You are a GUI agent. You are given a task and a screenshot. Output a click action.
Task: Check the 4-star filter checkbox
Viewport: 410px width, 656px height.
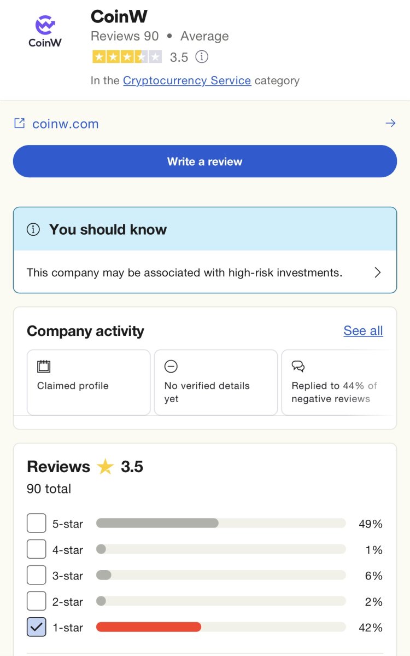coord(37,549)
